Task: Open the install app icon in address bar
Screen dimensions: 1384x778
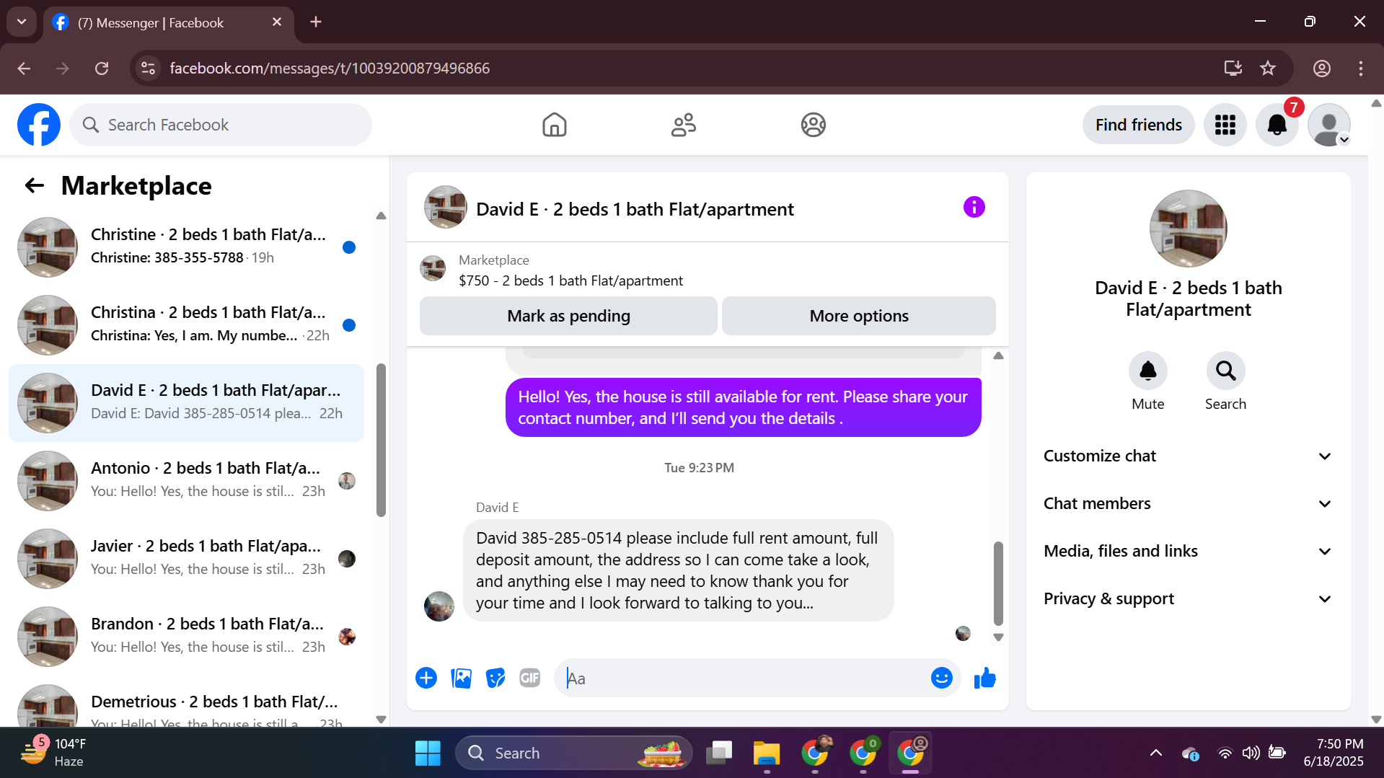Action: [x=1233, y=68]
